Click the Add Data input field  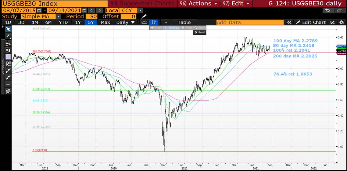pyautogui.click(x=250, y=22)
